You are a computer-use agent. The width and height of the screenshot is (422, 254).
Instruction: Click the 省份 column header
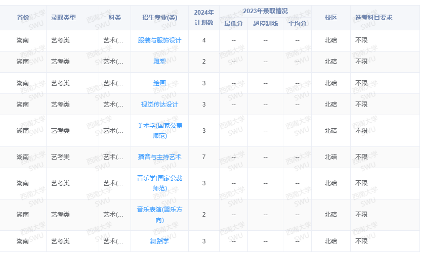point(23,18)
